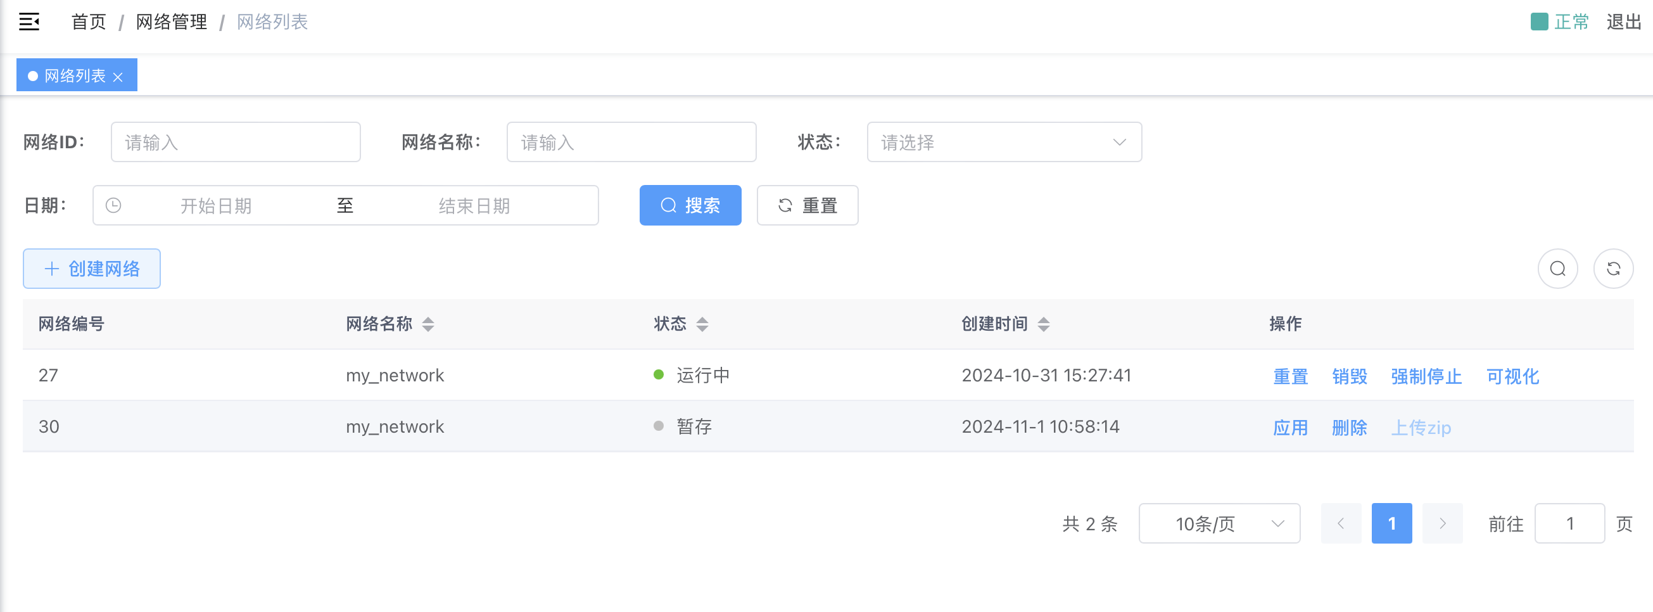Viewport: 1653px width, 612px height.
Task: Sort table by 状态 column
Action: (702, 324)
